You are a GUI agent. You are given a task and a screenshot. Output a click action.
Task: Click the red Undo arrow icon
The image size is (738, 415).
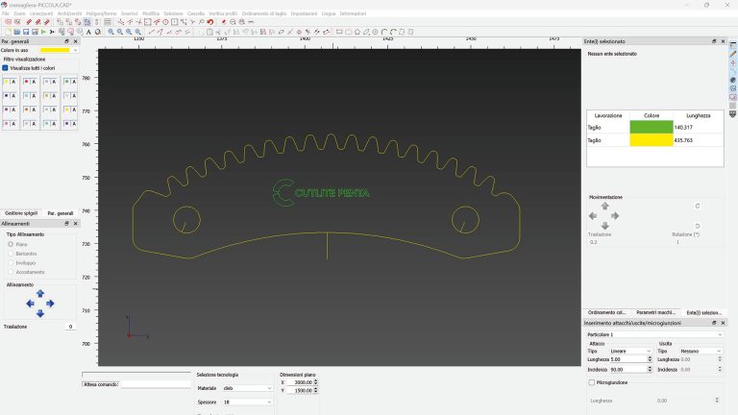[x=210, y=22]
